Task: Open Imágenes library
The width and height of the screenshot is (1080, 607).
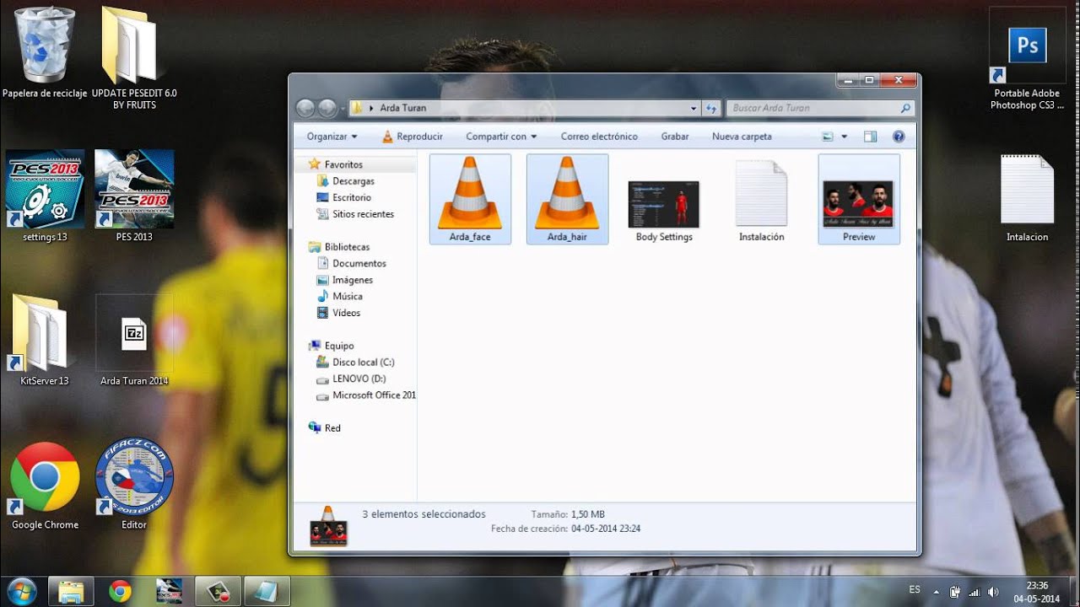Action: pyautogui.click(x=352, y=280)
